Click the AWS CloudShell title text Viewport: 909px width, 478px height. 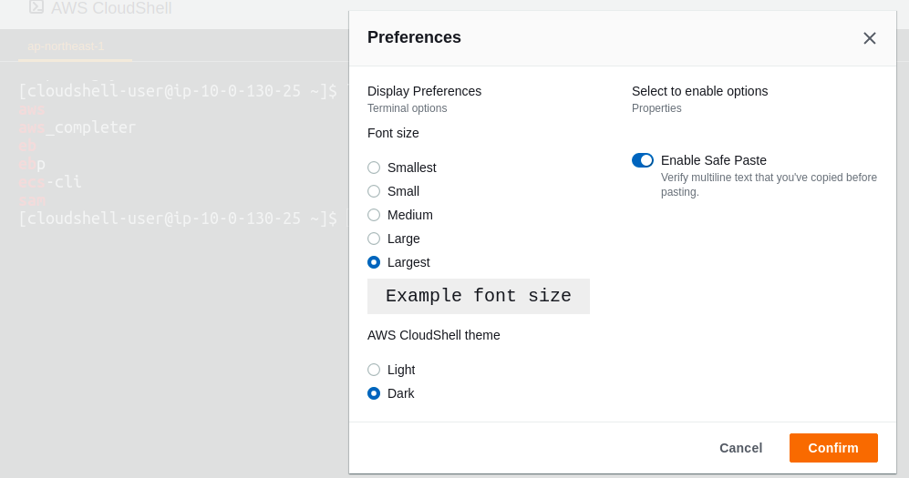point(111,8)
